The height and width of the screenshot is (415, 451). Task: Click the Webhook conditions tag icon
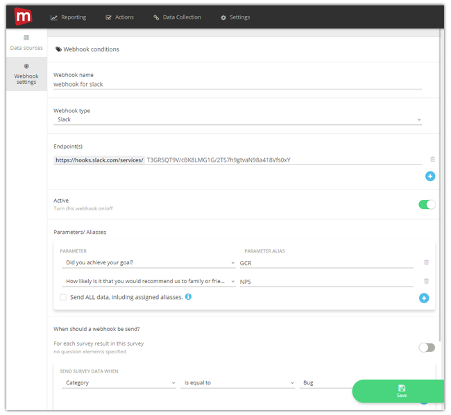click(x=58, y=49)
